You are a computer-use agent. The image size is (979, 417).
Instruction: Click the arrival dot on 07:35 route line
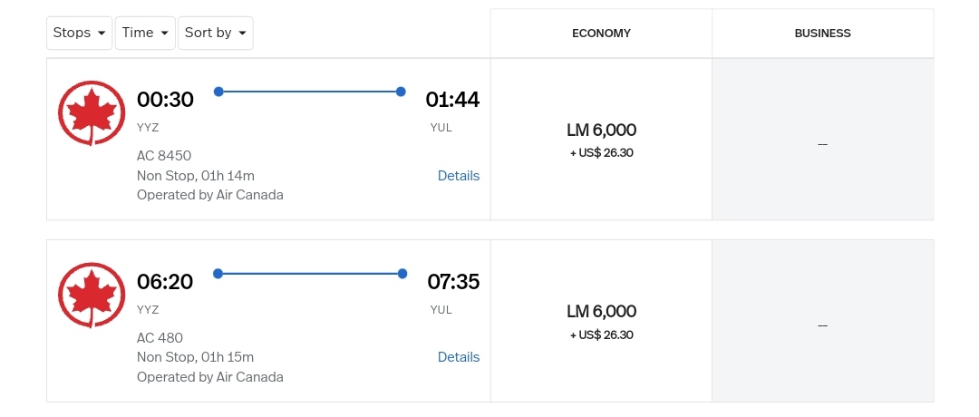(x=402, y=273)
